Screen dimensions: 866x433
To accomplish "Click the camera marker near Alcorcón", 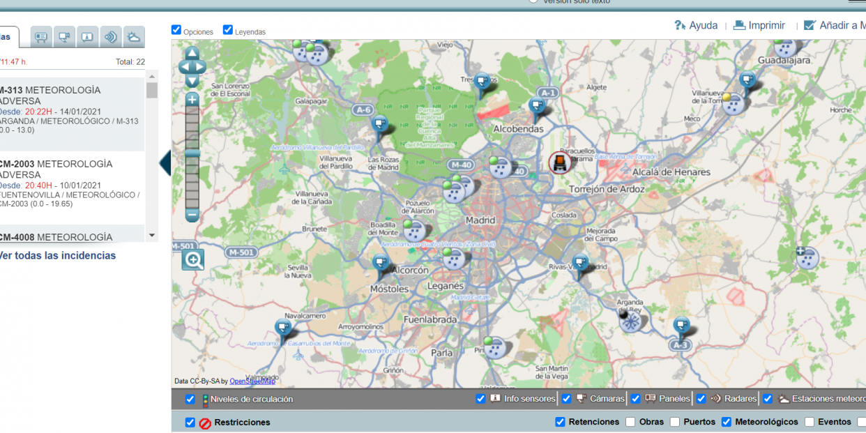I will 381,261.
